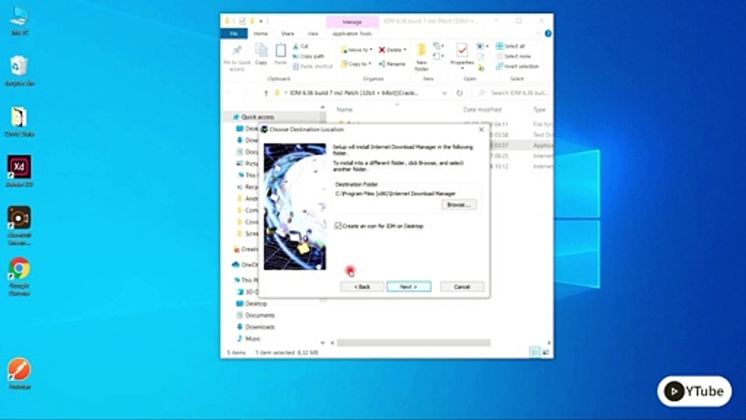
Task: Open the Copy to dropdown
Action: pos(356,64)
